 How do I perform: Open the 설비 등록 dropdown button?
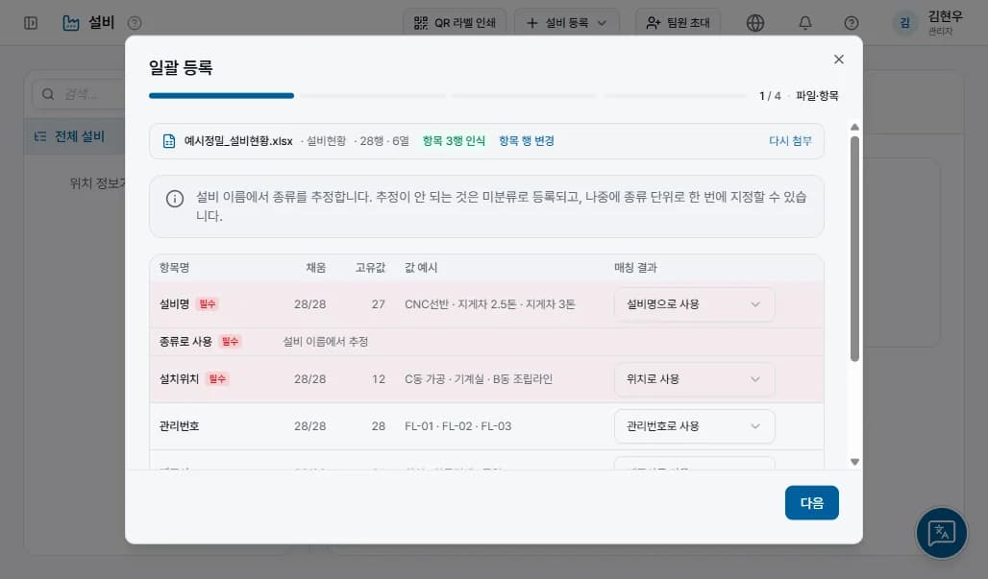click(x=566, y=23)
